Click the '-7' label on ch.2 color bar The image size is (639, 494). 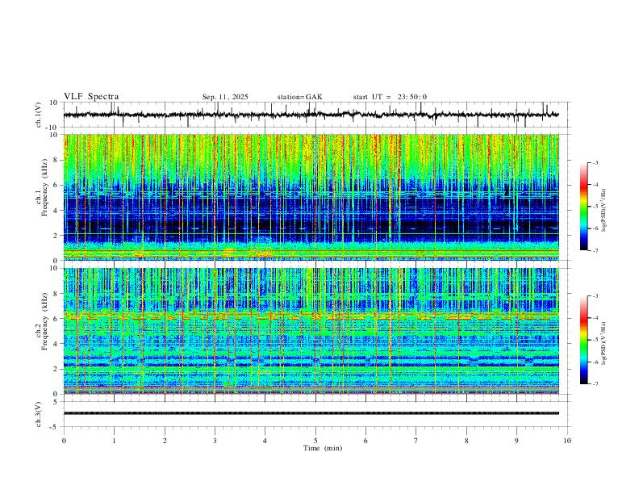click(595, 383)
